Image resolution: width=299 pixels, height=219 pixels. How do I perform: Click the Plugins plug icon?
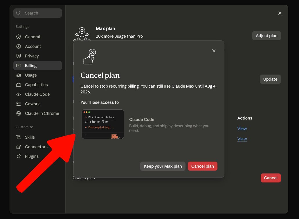19,156
